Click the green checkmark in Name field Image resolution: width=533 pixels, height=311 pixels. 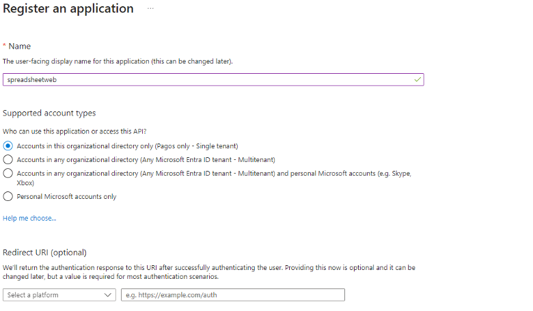(x=417, y=80)
